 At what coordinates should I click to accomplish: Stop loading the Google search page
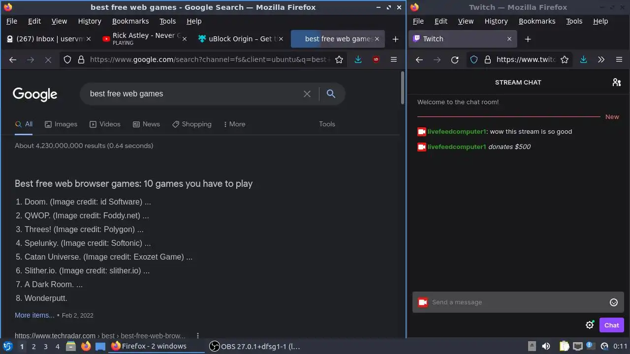click(x=48, y=59)
